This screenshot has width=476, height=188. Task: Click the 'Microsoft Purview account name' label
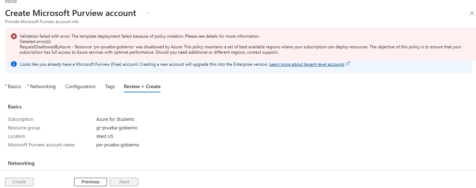(41, 145)
